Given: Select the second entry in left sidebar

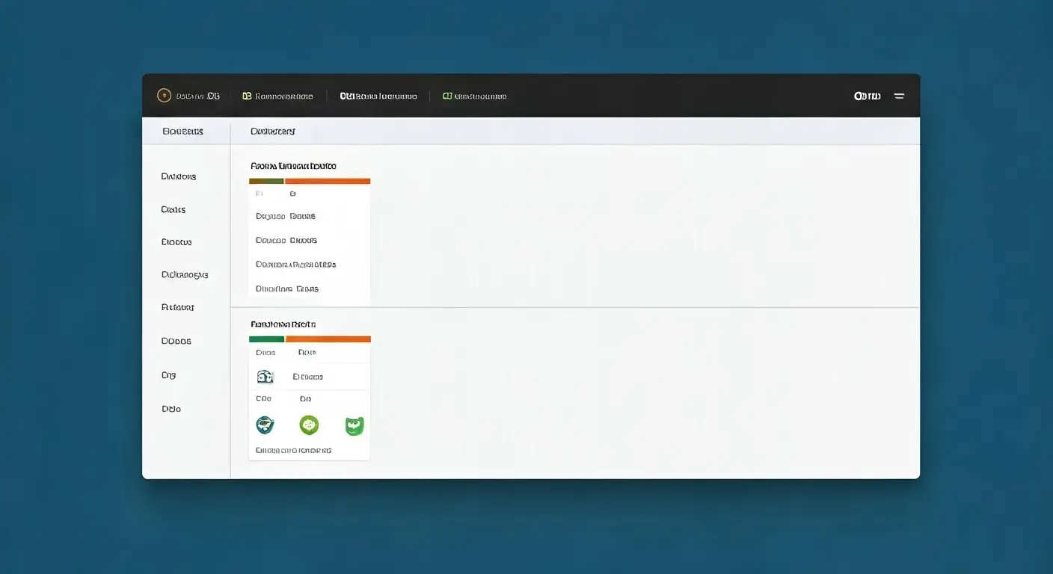Looking at the screenshot, I should pyautogui.click(x=174, y=210).
